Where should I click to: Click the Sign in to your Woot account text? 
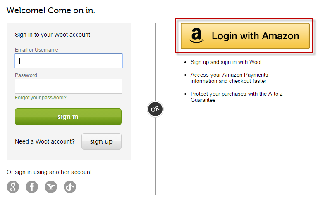point(53,35)
